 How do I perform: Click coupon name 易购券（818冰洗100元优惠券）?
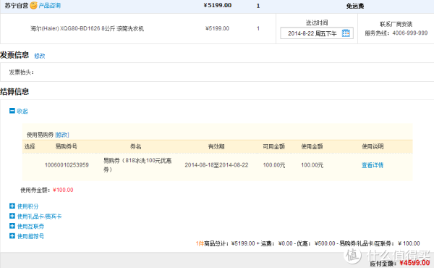(137, 165)
